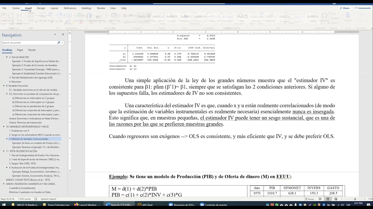Open the Mailings ribbon tab
The image size is (373, 209).
pyautogui.click(x=87, y=8)
